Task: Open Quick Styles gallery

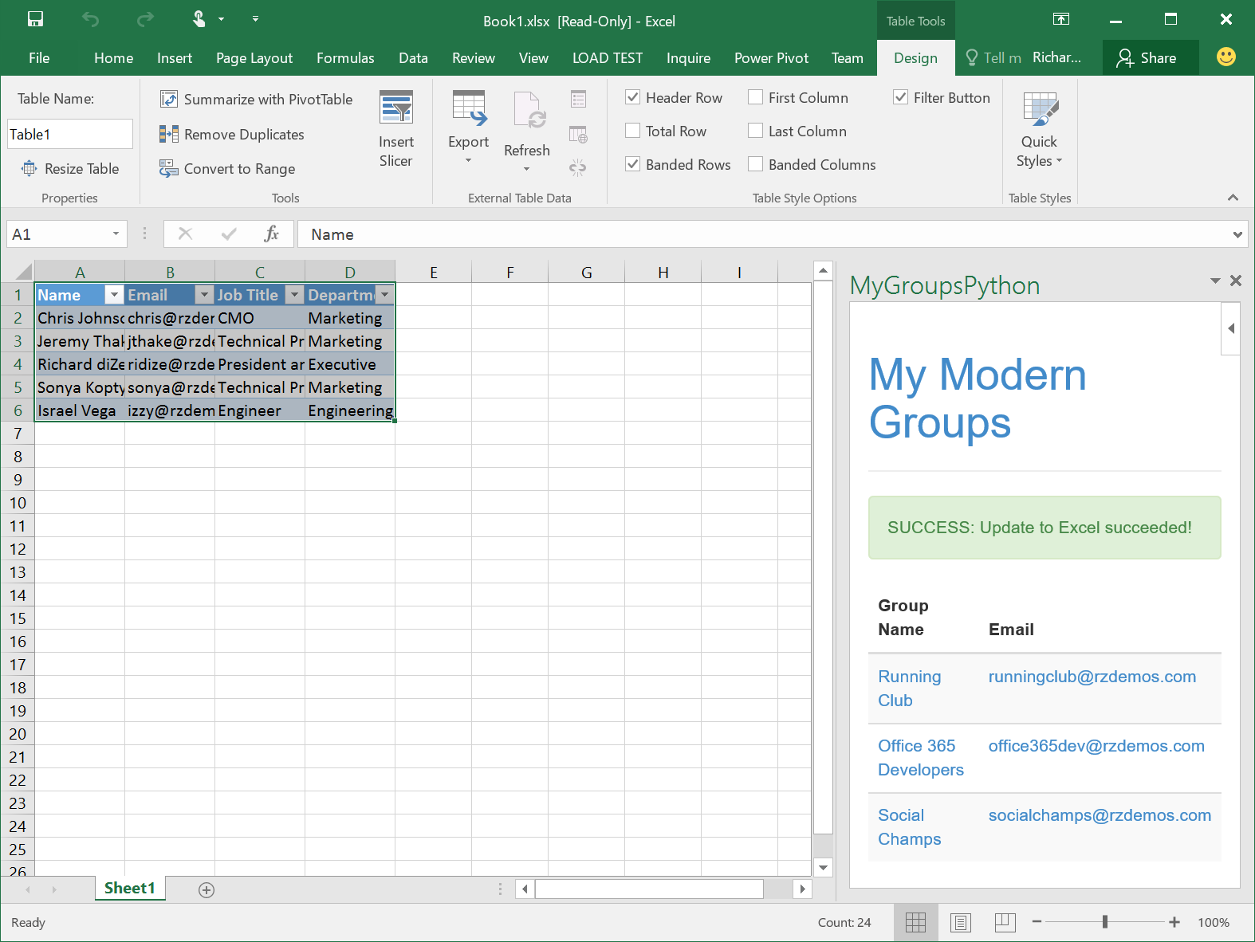Action: 1040,129
